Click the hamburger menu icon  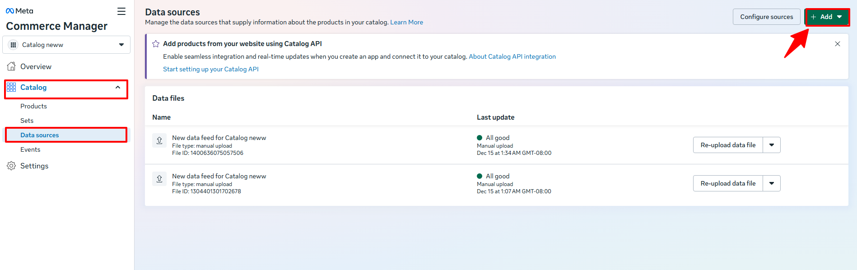121,11
